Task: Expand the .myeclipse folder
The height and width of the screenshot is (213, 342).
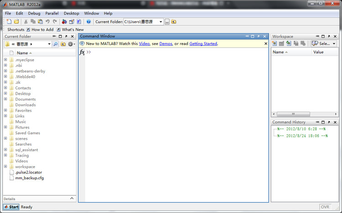Action: click(x=5, y=60)
